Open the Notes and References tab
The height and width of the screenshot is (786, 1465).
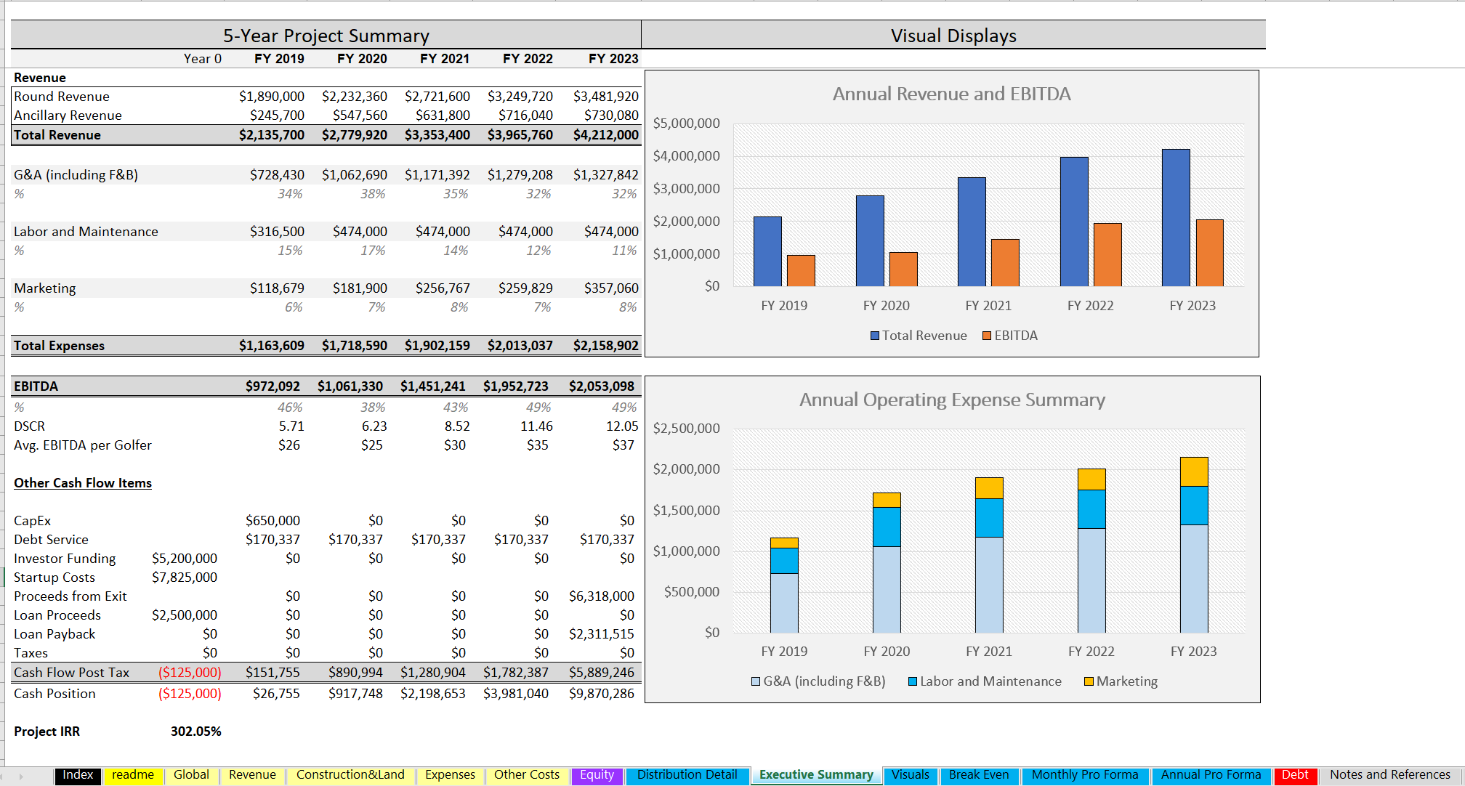1389,775
